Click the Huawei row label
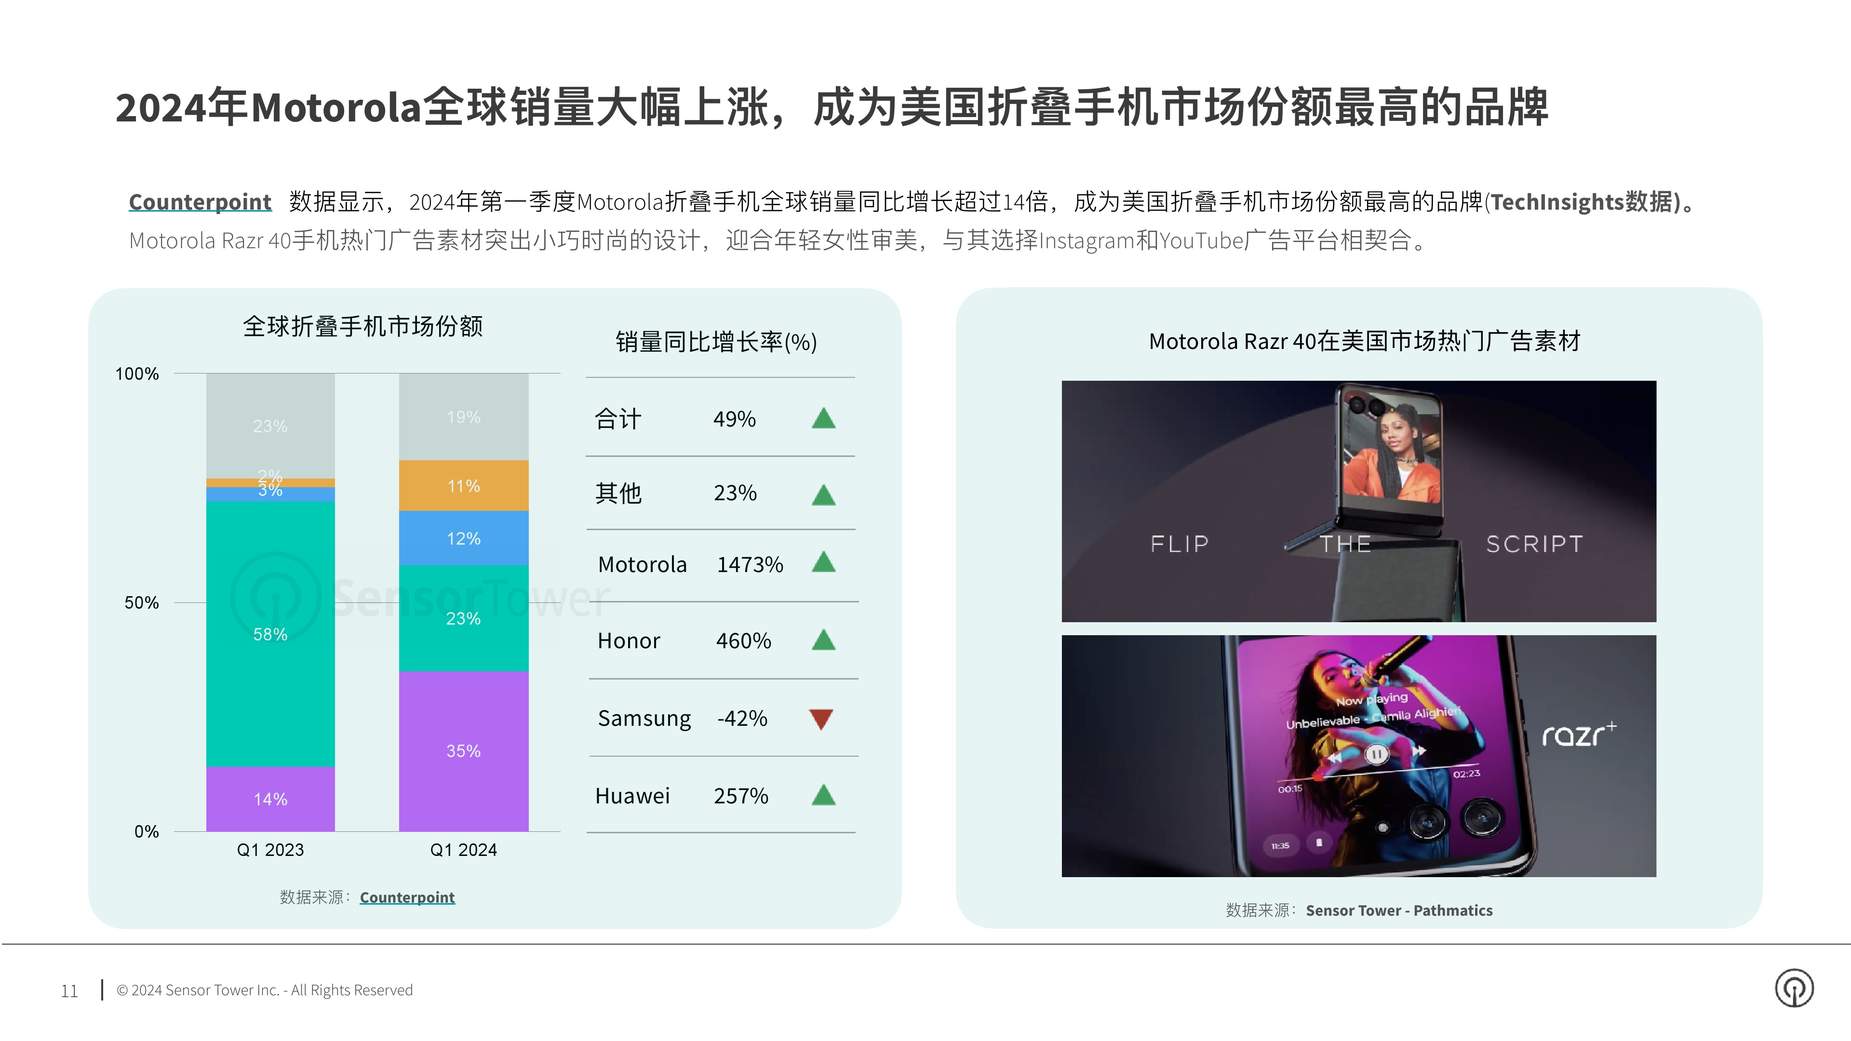Image resolution: width=1851 pixels, height=1041 pixels. click(632, 796)
